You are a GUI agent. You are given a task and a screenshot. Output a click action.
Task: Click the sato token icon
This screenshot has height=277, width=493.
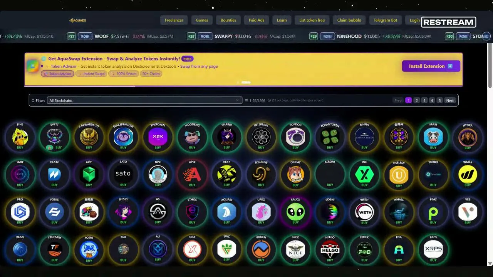[123, 174]
